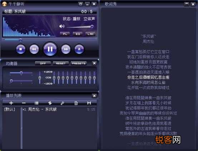Image resolution: width=198 pixels, height=151 pixels.
Task: Adjust the equalizer preamp slider
Action: coord(40,78)
